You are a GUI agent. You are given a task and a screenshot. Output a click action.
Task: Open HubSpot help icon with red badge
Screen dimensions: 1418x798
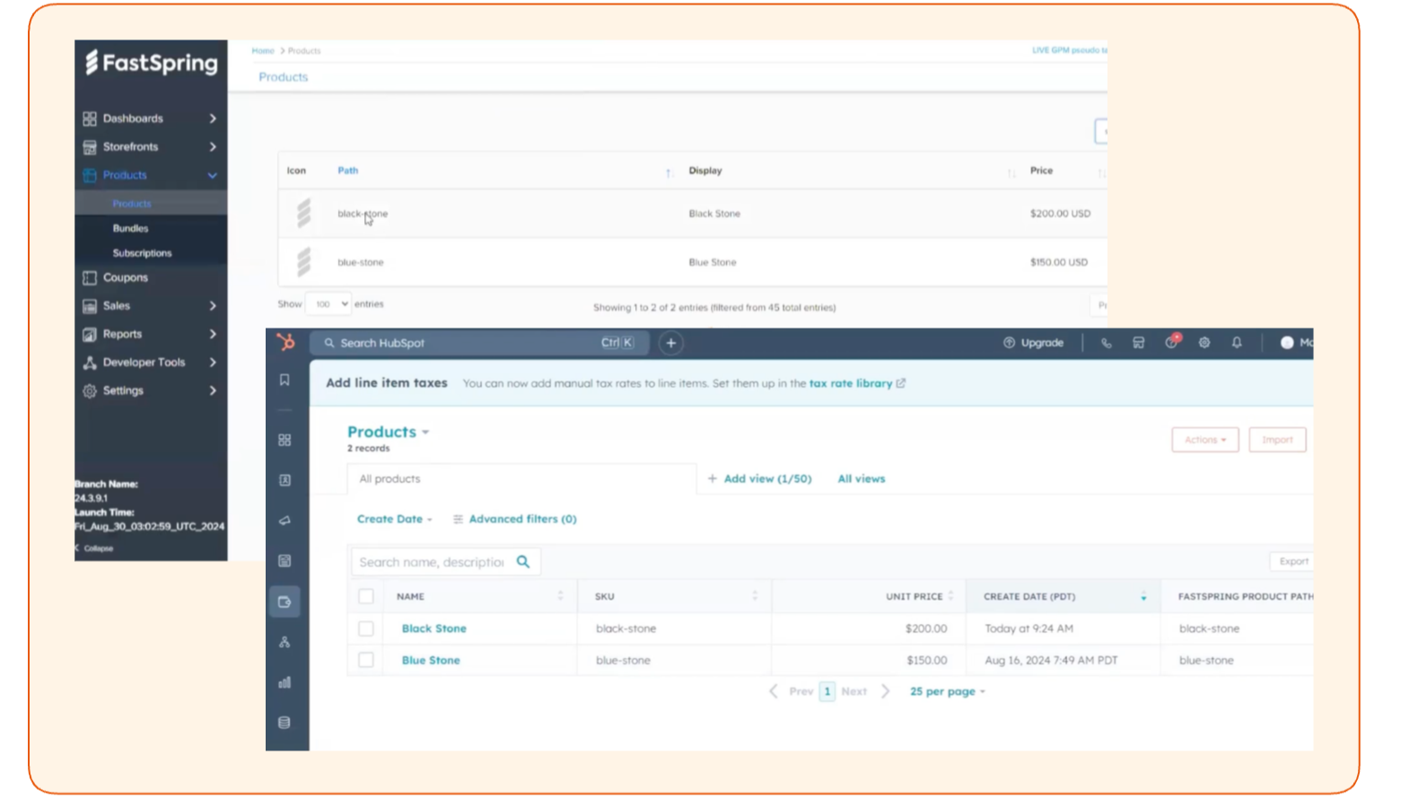point(1172,341)
